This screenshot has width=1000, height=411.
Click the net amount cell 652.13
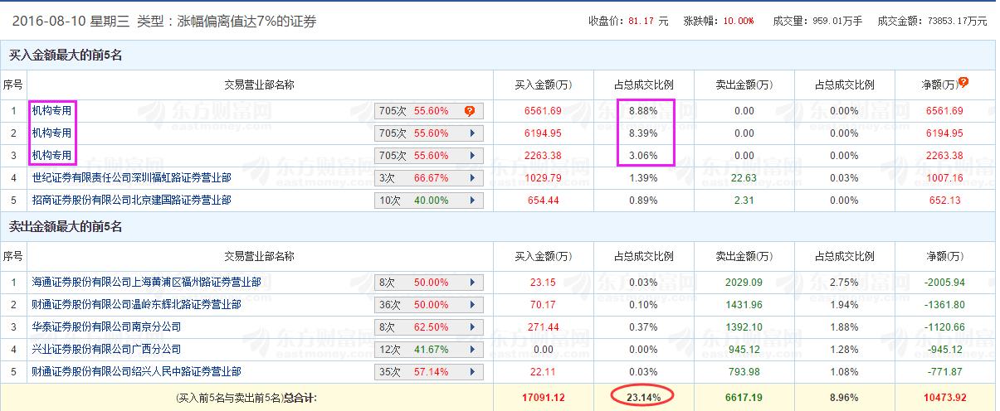(x=946, y=200)
